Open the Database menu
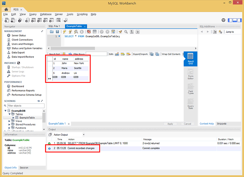 click(x=46, y=14)
